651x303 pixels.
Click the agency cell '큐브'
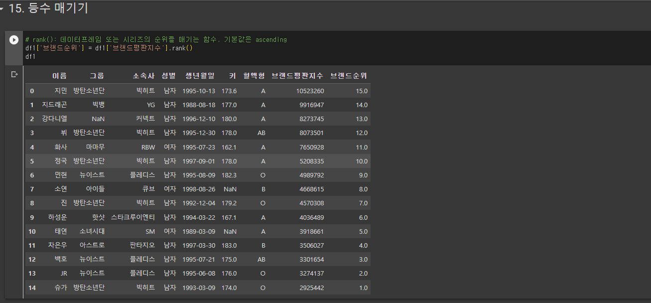pyautogui.click(x=148, y=189)
